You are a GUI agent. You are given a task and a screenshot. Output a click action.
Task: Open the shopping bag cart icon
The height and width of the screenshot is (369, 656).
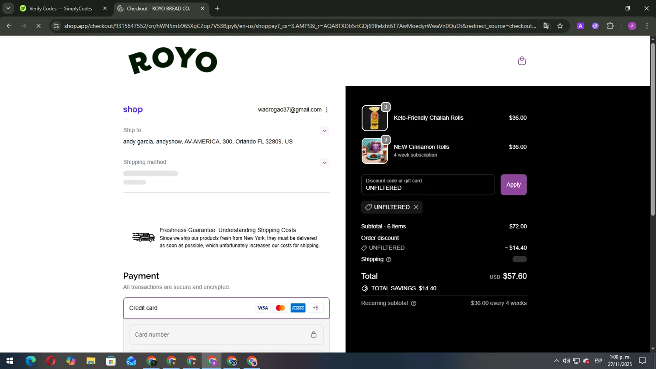coord(521,61)
